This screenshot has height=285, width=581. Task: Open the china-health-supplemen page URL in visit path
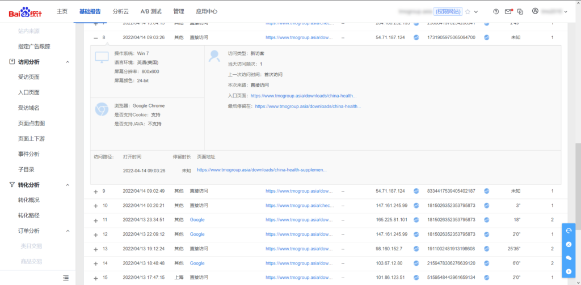pos(262,170)
